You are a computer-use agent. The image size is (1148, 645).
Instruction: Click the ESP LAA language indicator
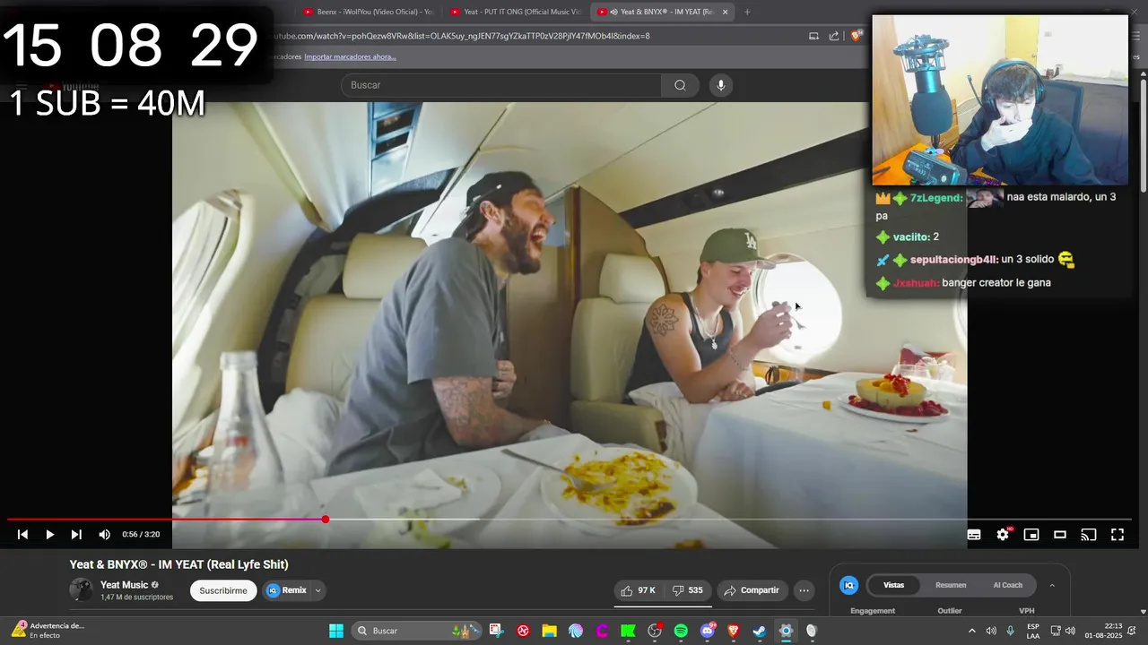[x=1033, y=631]
